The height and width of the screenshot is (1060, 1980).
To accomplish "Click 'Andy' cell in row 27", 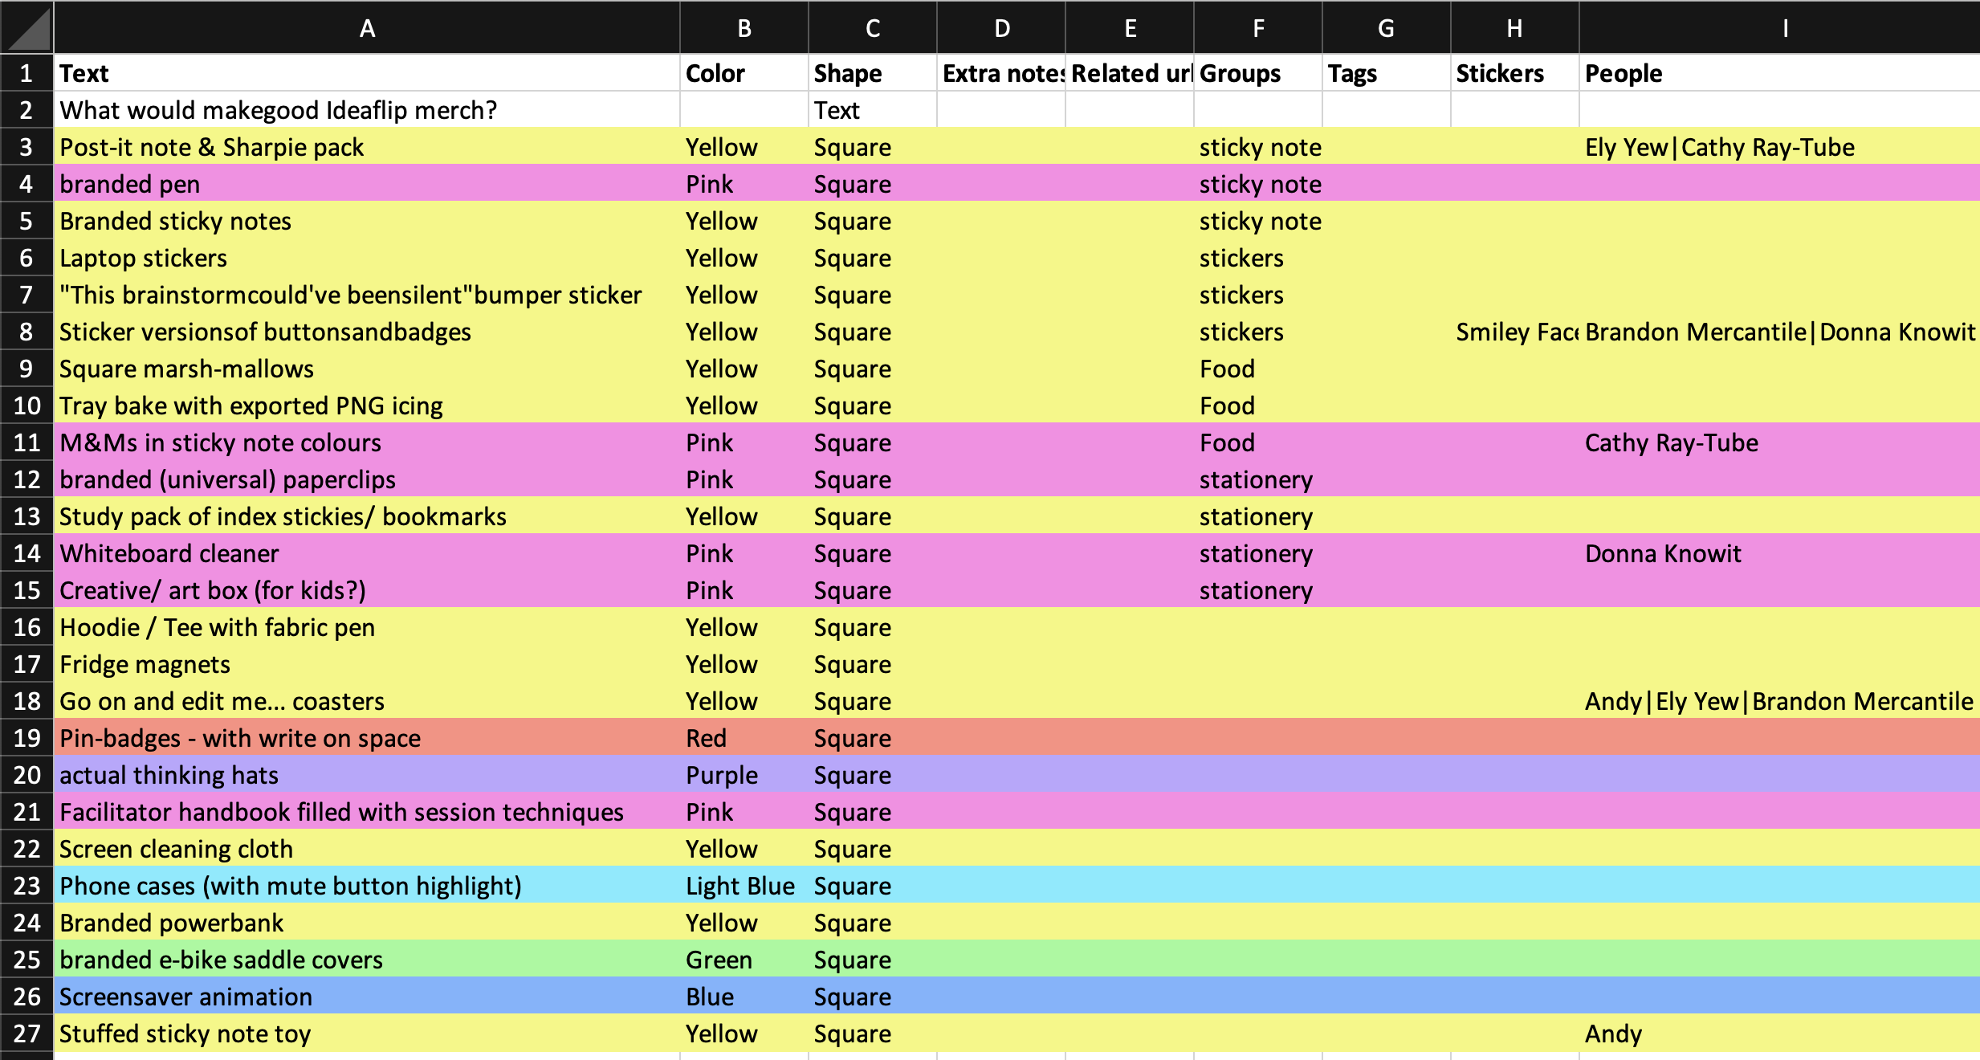I will tap(1780, 1033).
